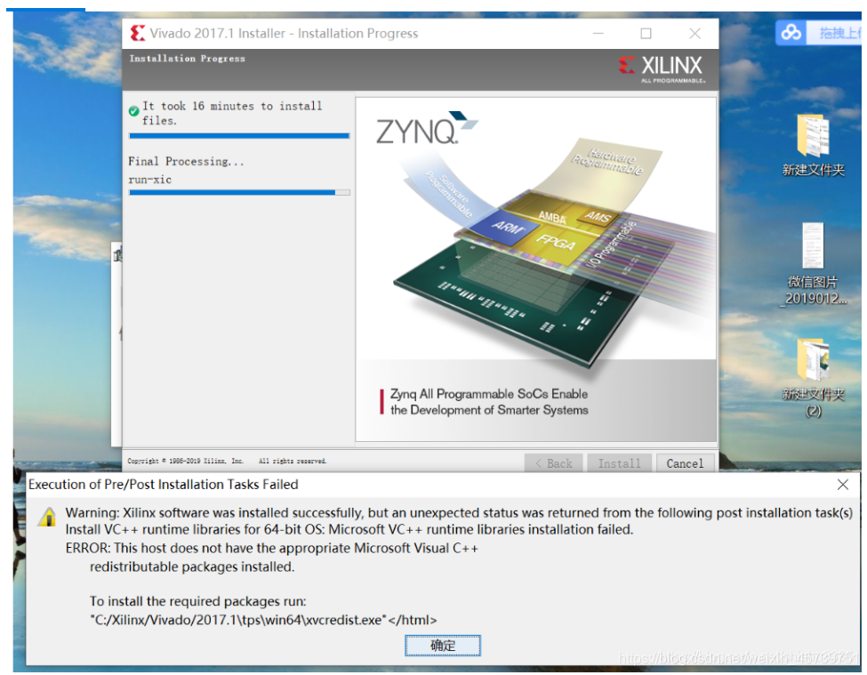Click the Final Processing progress bar
Screen dimensions: 867x675
(x=239, y=192)
